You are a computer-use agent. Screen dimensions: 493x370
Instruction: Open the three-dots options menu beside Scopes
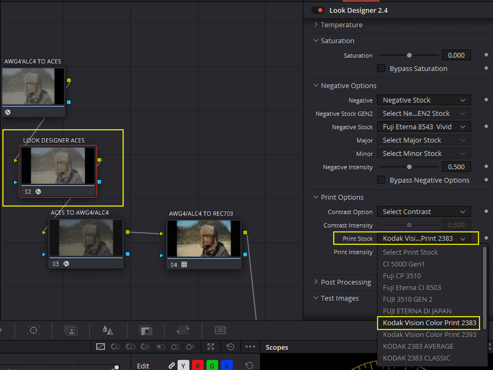(x=250, y=346)
